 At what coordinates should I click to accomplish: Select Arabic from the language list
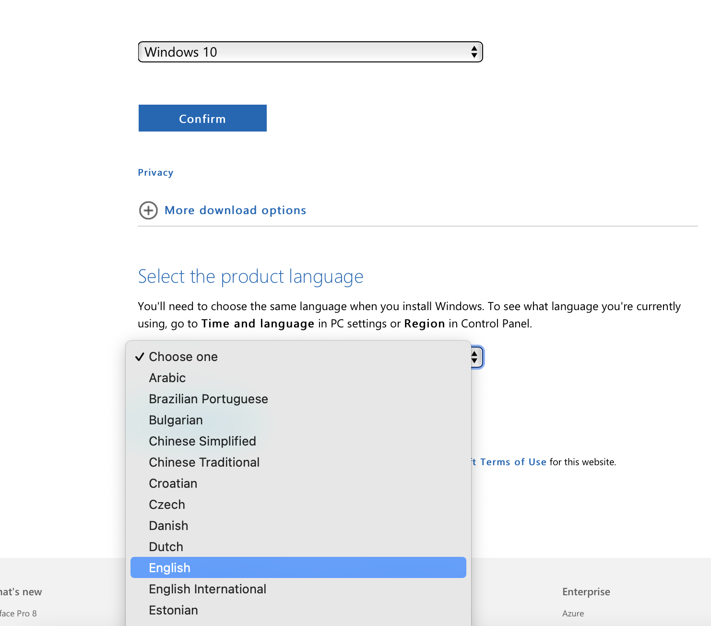[298, 378]
